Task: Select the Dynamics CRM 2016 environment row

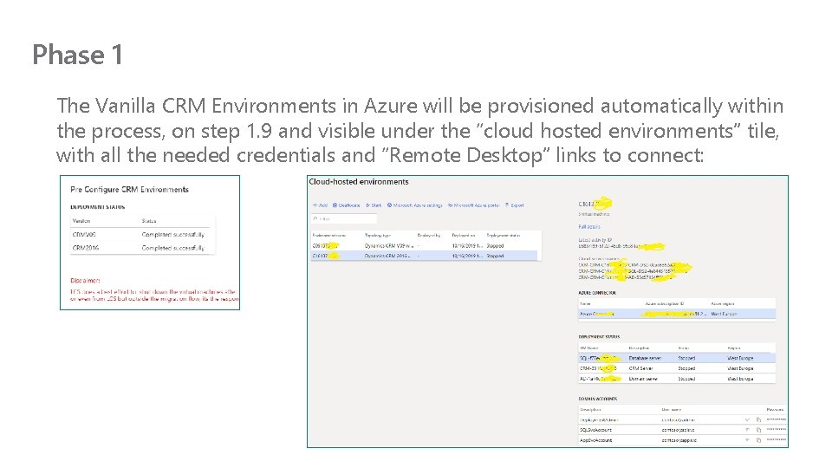Action: [x=426, y=256]
